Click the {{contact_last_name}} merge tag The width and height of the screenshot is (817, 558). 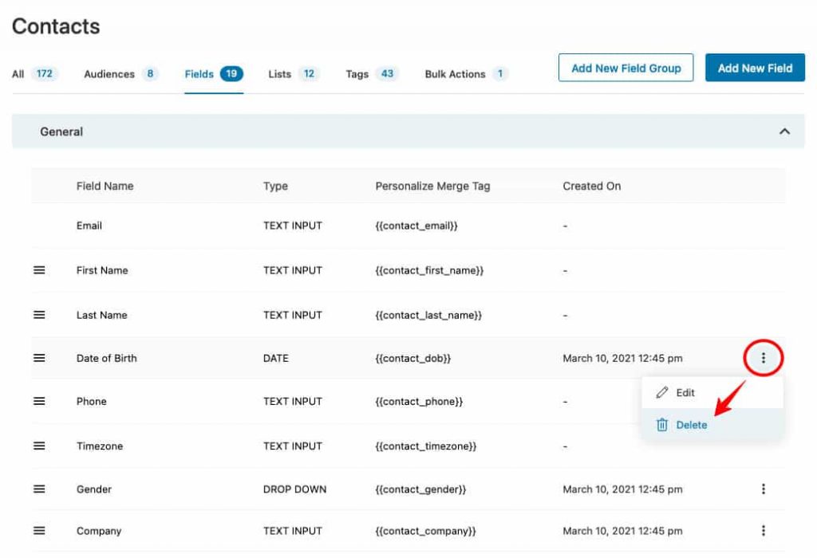point(428,315)
